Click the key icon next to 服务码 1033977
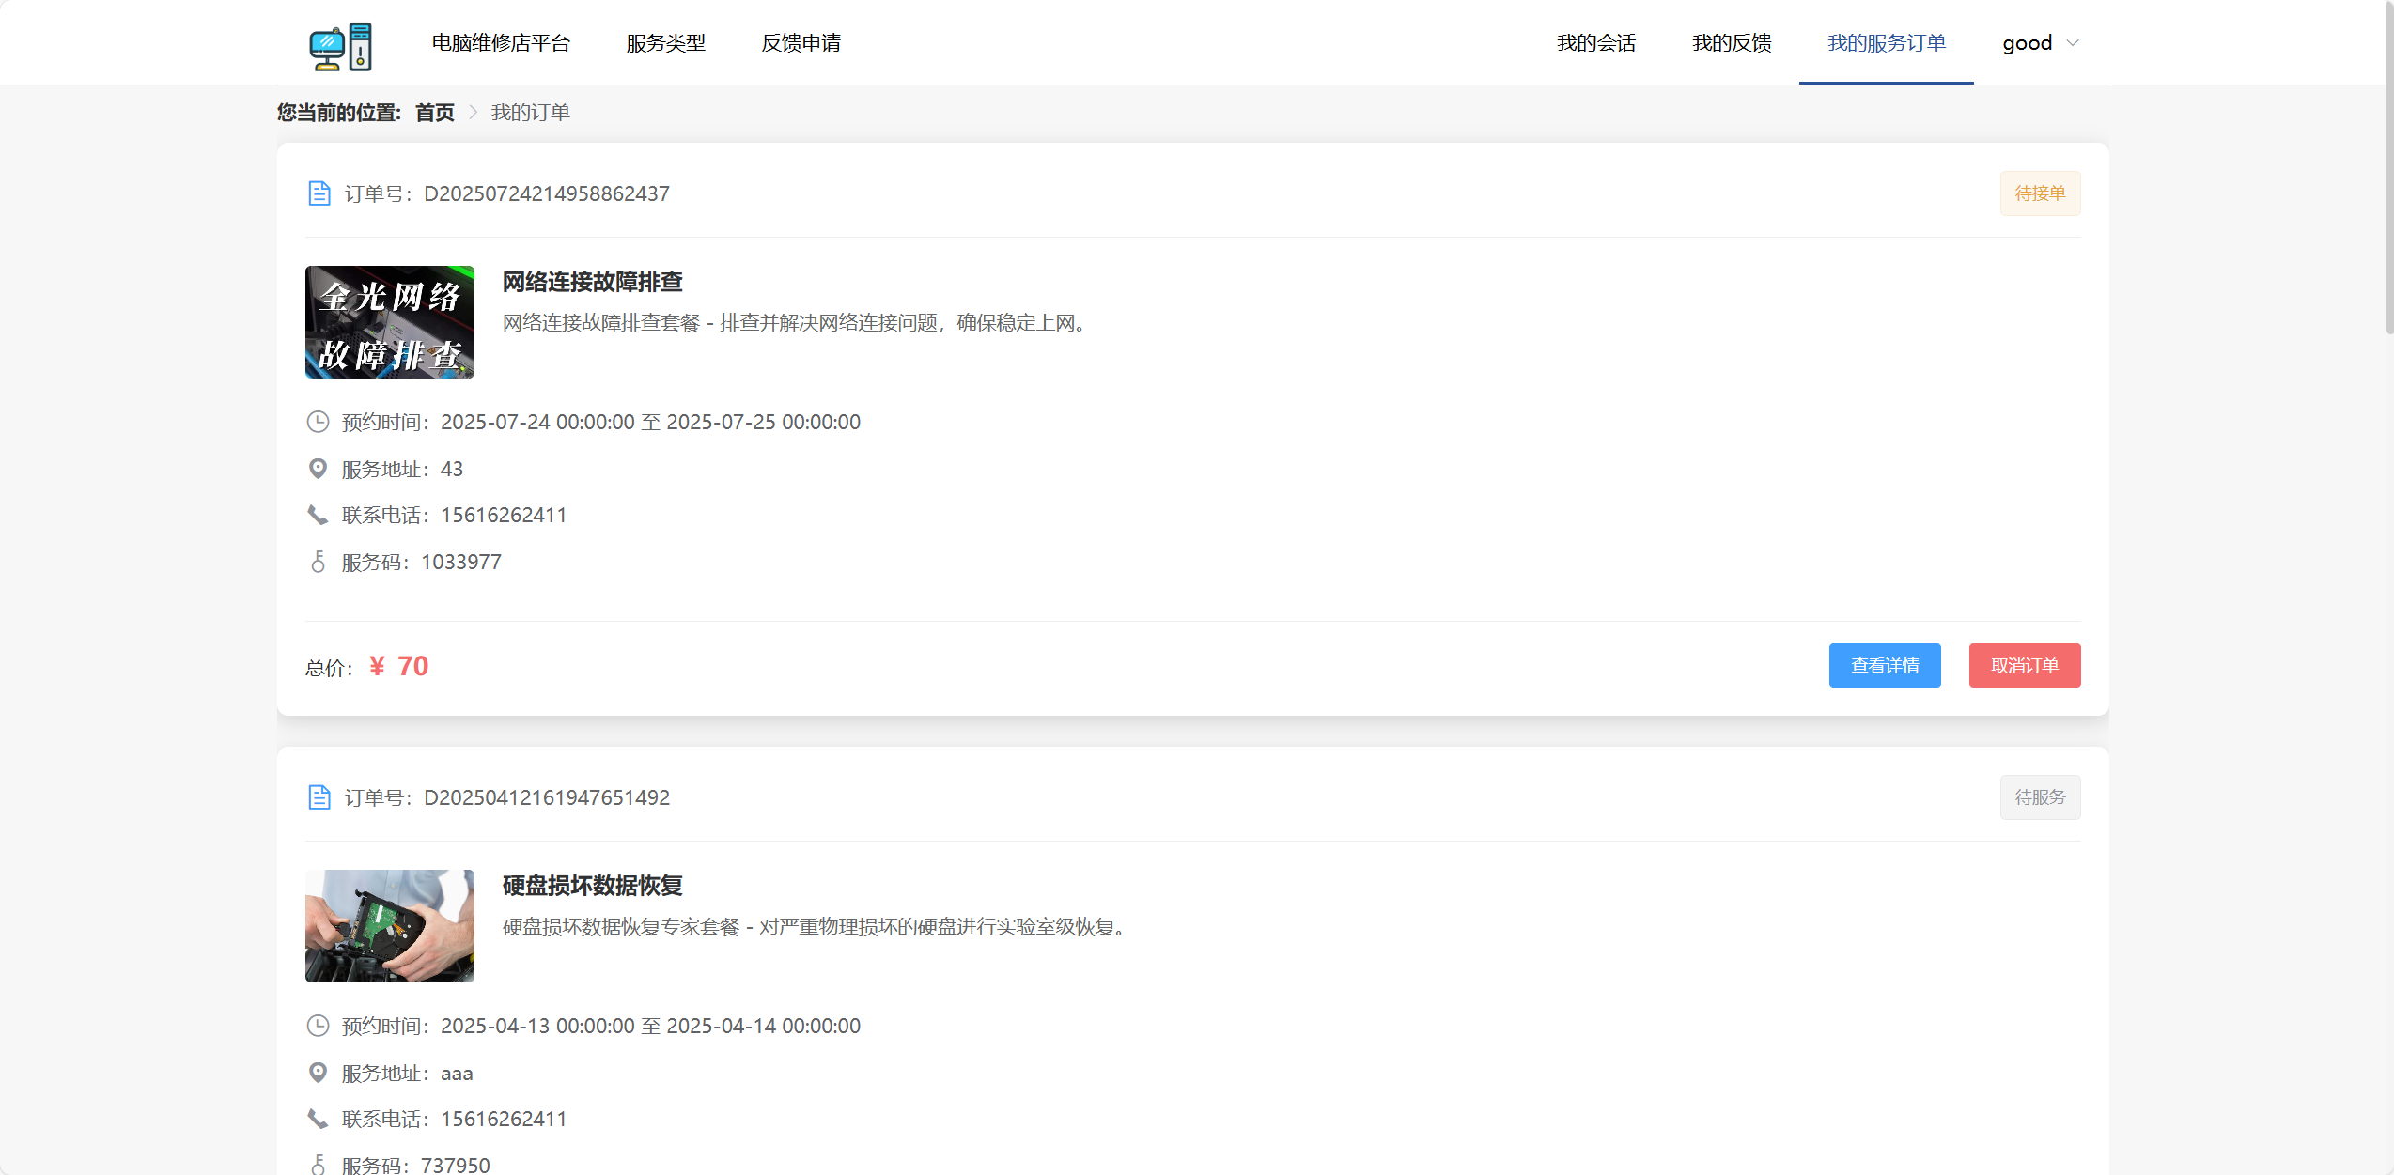Screen dimensions: 2394x1175 317,562
